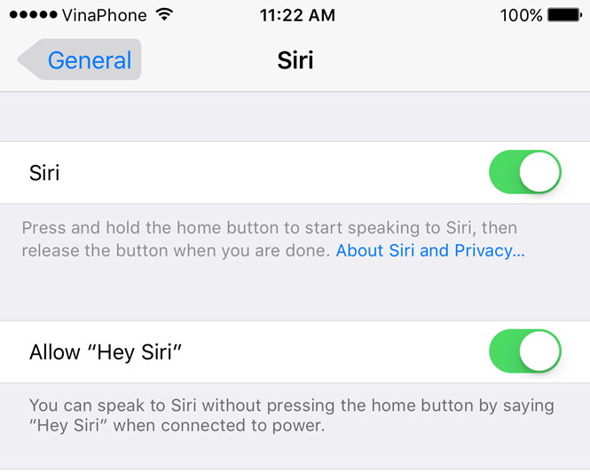The height and width of the screenshot is (473, 590).
Task: Click the pointed arrow tip of the back button
Action: pos(28,59)
